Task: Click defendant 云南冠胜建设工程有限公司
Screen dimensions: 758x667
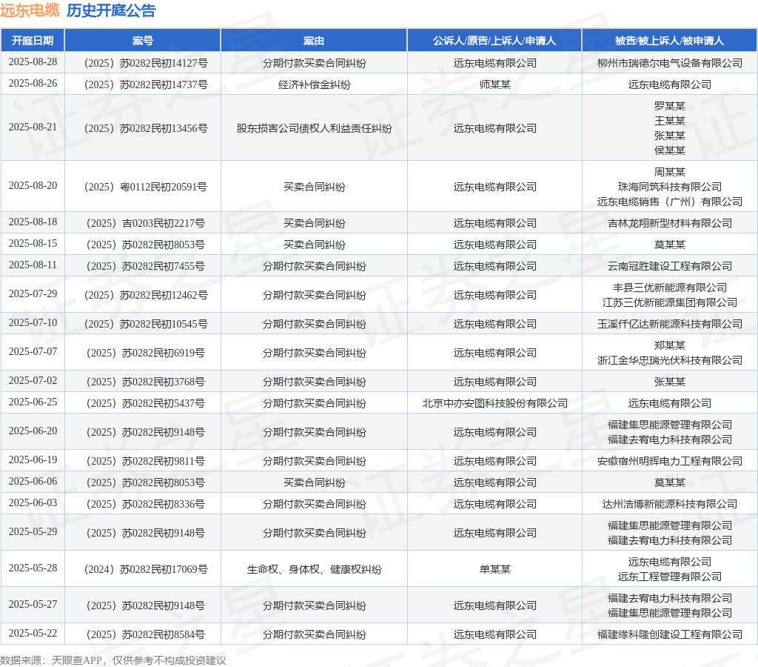Action: click(x=669, y=266)
